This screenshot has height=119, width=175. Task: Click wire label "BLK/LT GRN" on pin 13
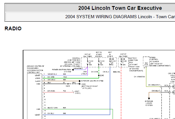[x=52, y=108]
